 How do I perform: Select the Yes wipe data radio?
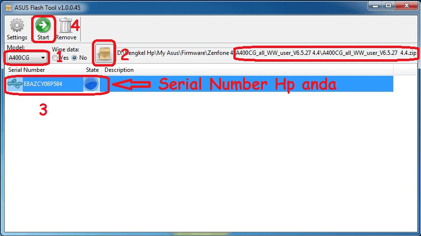[x=55, y=58]
